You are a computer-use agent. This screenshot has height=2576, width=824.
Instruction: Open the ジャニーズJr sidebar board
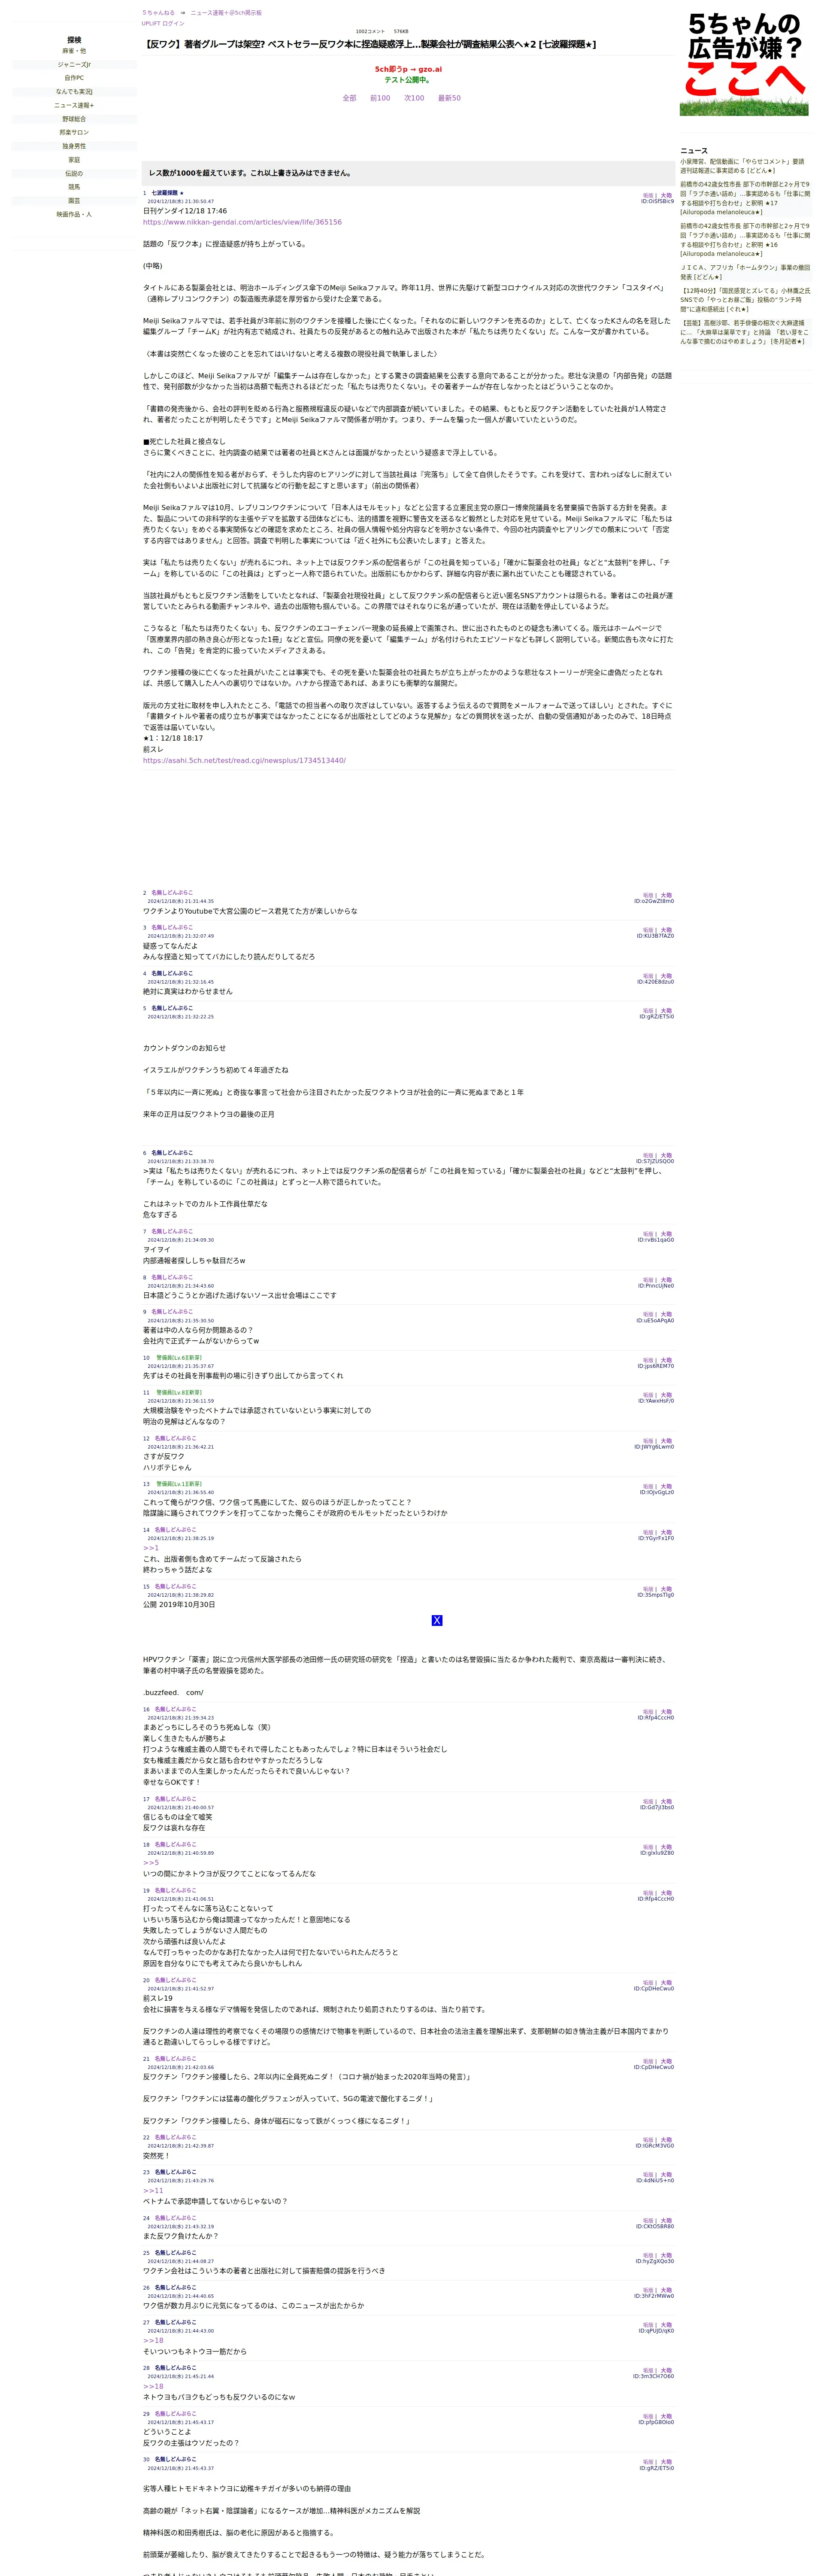[x=74, y=64]
